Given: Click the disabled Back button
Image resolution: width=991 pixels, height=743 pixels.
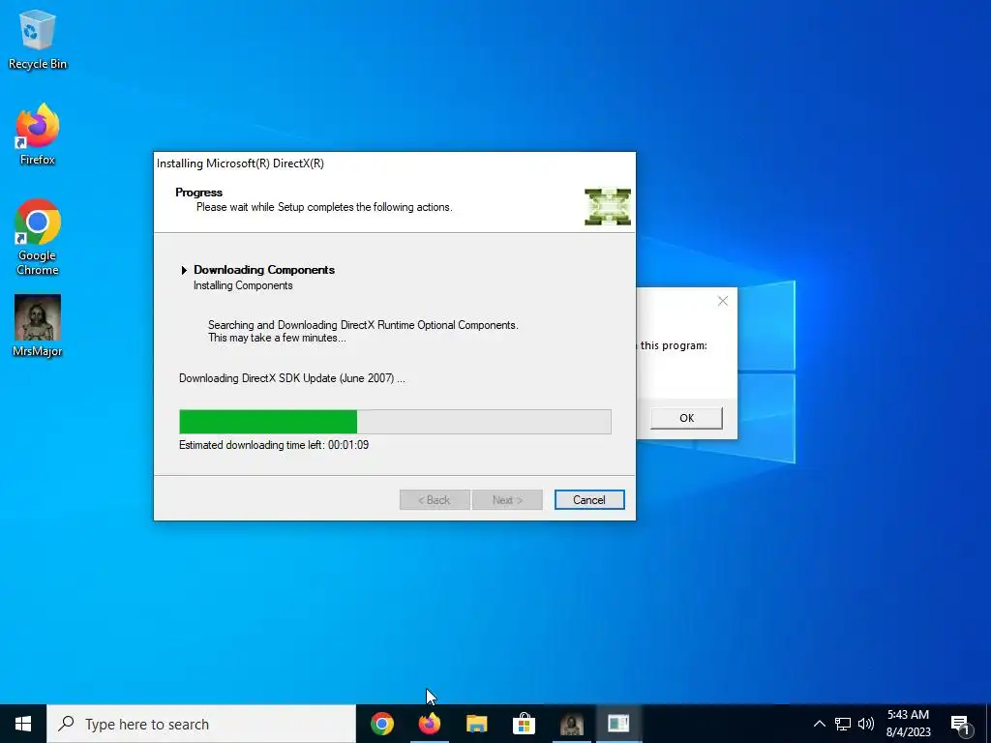Looking at the screenshot, I should (435, 500).
